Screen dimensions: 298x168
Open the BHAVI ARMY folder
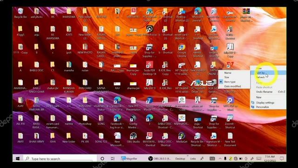click(36, 138)
